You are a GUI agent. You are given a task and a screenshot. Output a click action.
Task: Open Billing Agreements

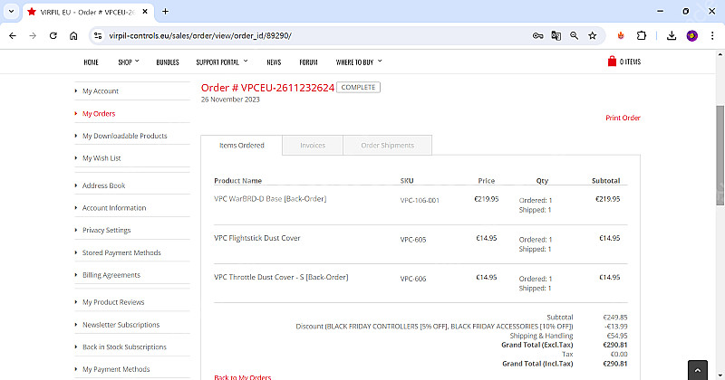coord(111,275)
